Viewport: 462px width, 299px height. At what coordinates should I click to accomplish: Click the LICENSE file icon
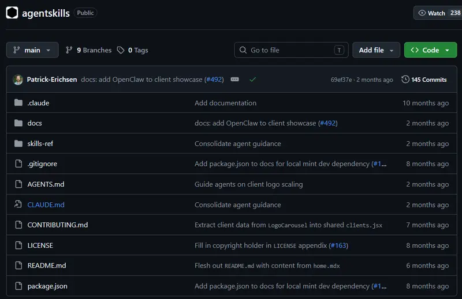pos(18,245)
